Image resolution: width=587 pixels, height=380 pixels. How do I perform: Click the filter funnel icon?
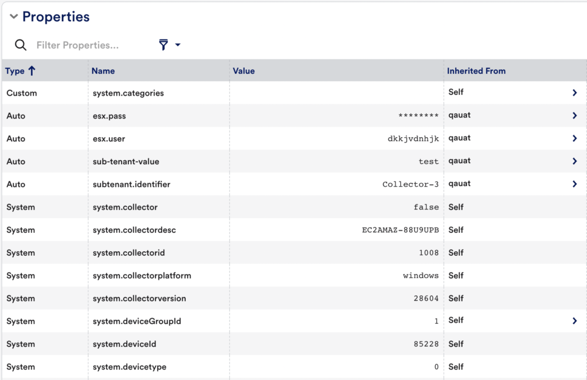pyautogui.click(x=163, y=45)
